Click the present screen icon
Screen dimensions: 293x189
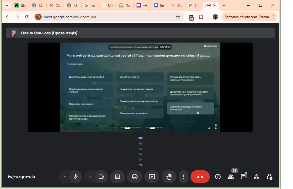pyautogui.click(x=152, y=177)
